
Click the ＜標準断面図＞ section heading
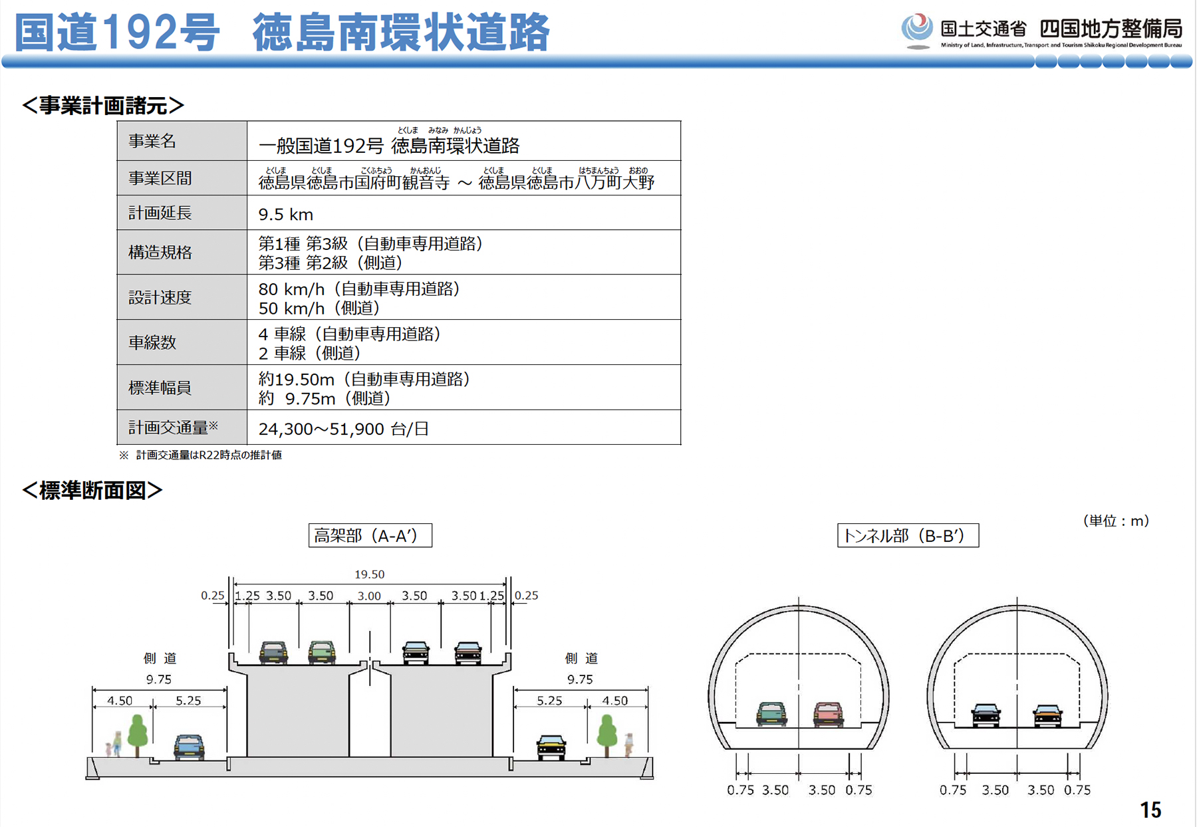coord(92,491)
